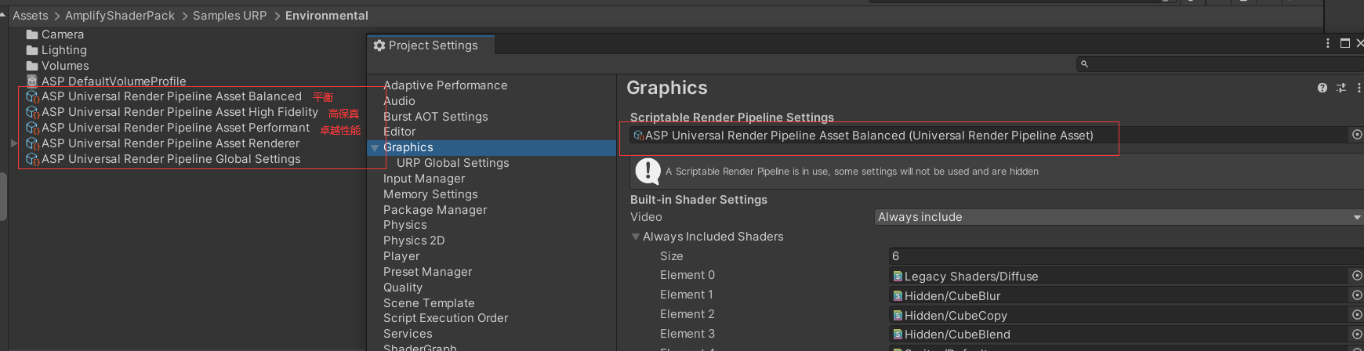Click the Hidden/CubeBlur shader field
This screenshot has width=1364, height=351.
click(1119, 295)
